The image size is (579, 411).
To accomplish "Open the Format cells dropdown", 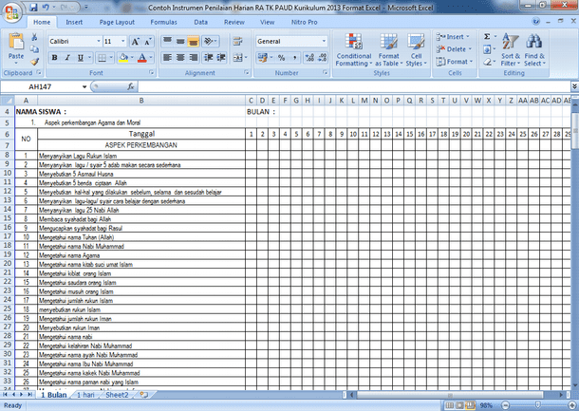I will point(454,62).
